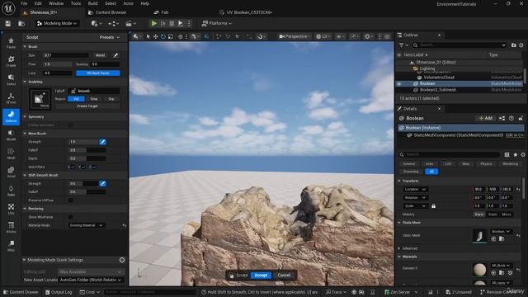The height and width of the screenshot is (297, 528).
Task: Lock the Scale ratio padlock
Action: tap(433, 205)
